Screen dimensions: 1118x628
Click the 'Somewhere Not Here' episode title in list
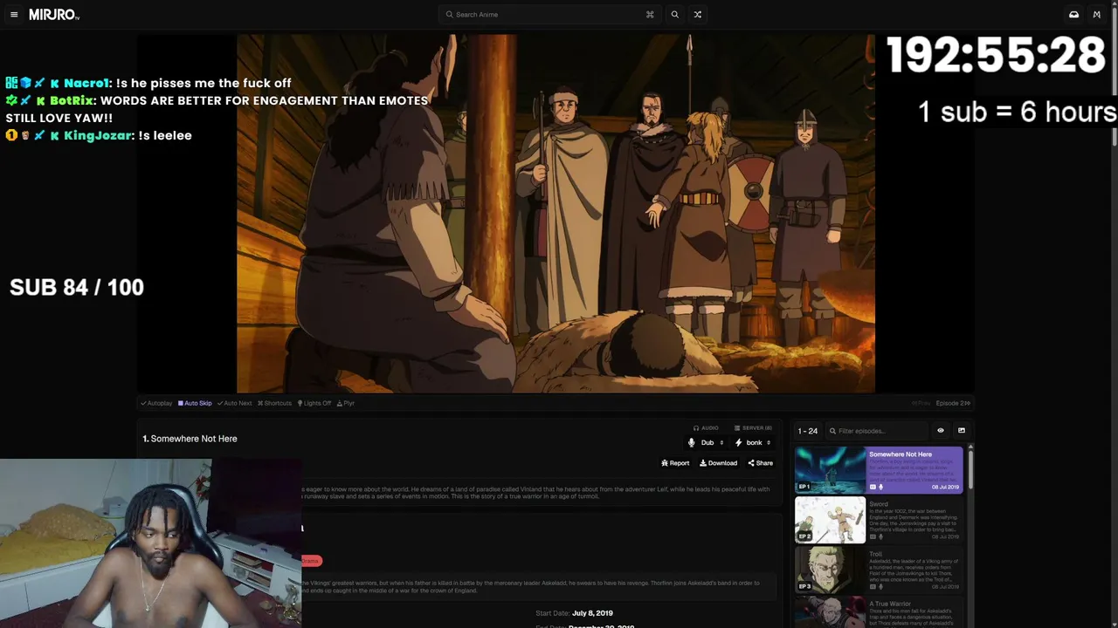[901, 454]
